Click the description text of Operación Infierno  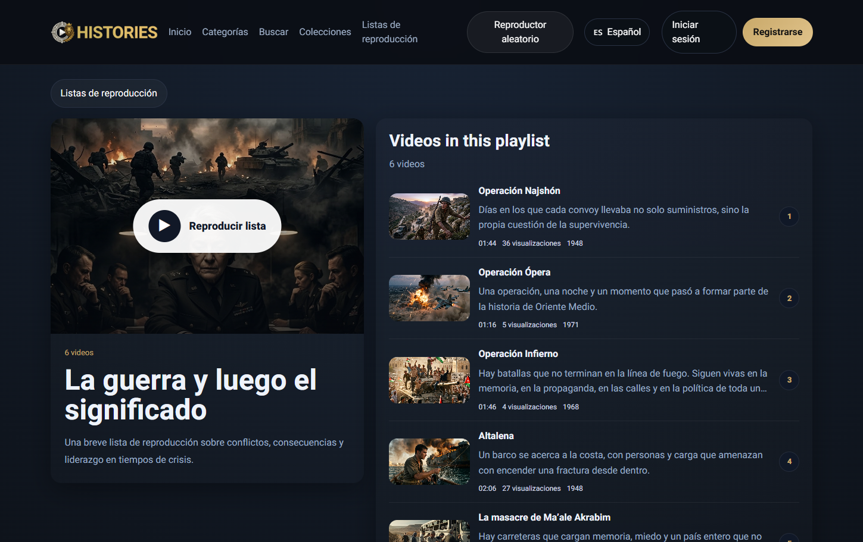pyautogui.click(x=623, y=381)
